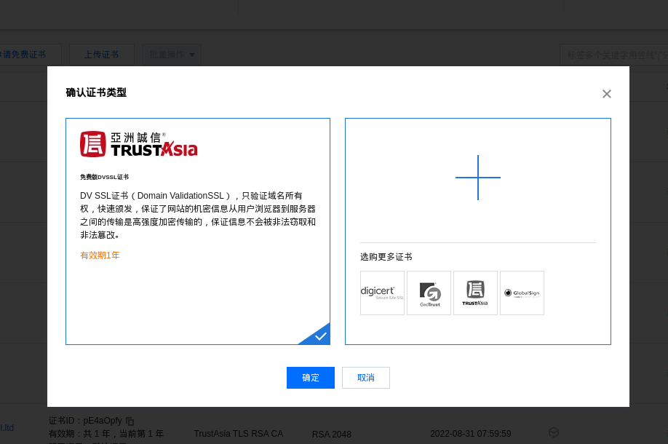
Task: Close the 确认证书类型 dialog
Action: click(x=606, y=94)
